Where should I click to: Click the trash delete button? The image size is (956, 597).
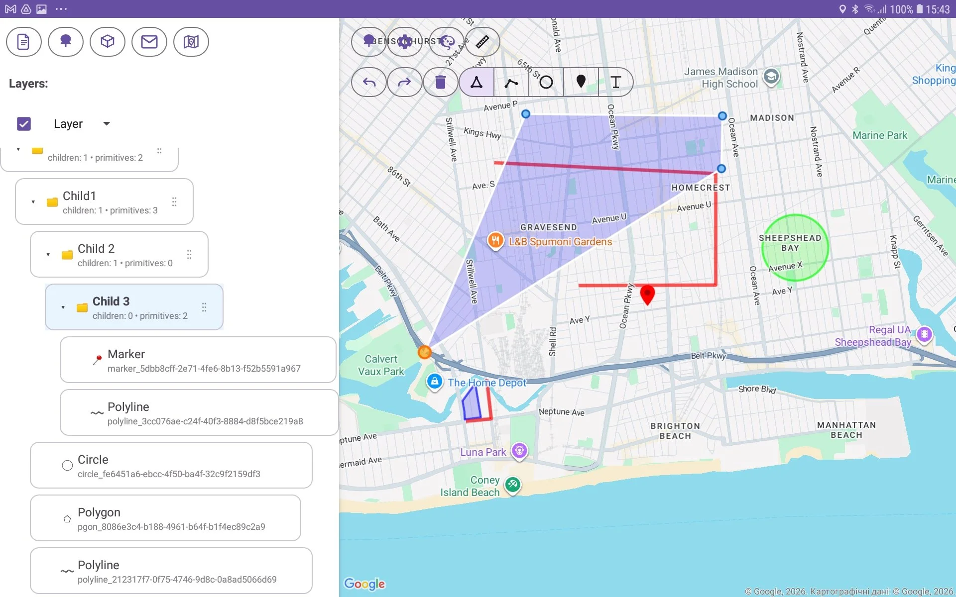(x=441, y=82)
